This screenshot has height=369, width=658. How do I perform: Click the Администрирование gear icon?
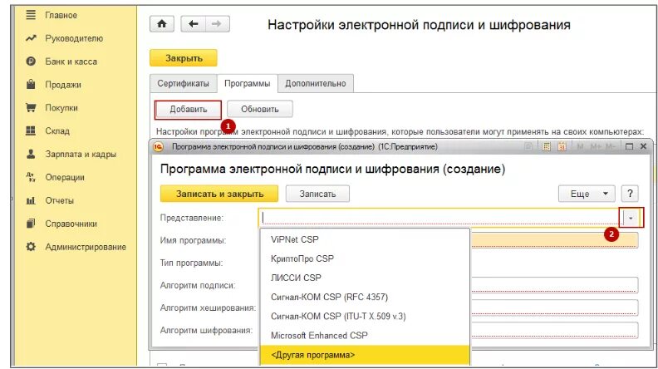click(31, 247)
